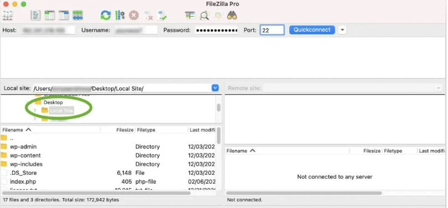This screenshot has height=208, width=448.
Task: Click the 'Not connected to any server' text
Action: pos(335,177)
